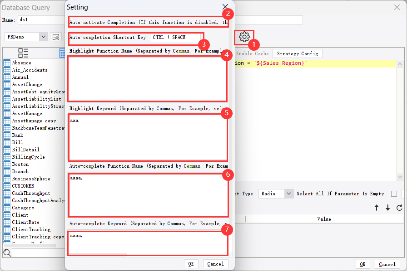Switch to list view using the list icon
407x271 pixels.
[x=23, y=53]
